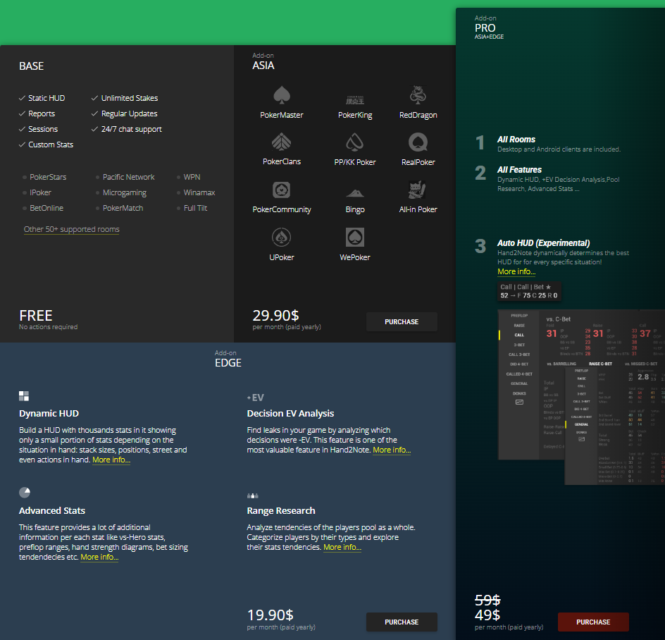Image resolution: width=665 pixels, height=640 pixels.
Task: Click the All Rooms heading
Action: point(516,140)
